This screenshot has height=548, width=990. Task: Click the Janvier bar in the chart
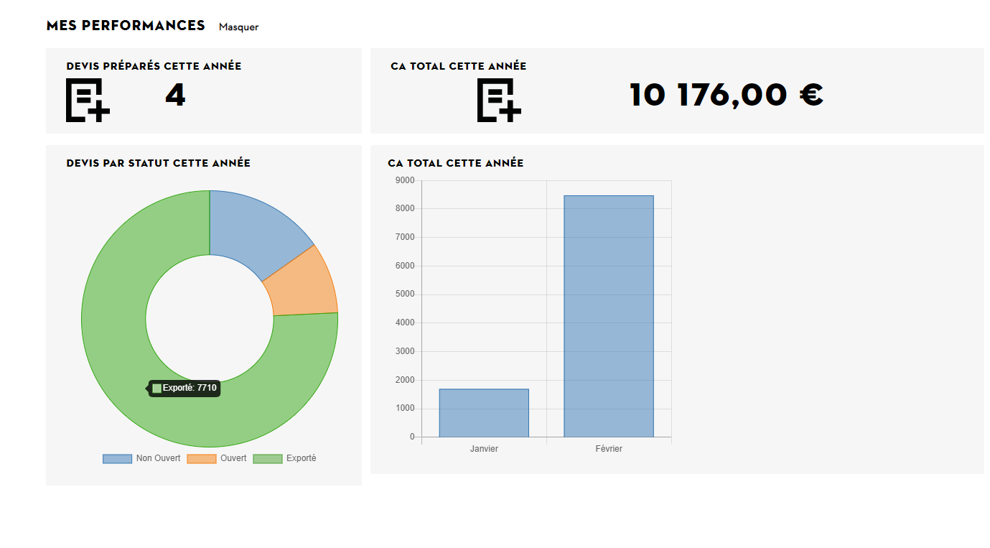click(484, 413)
